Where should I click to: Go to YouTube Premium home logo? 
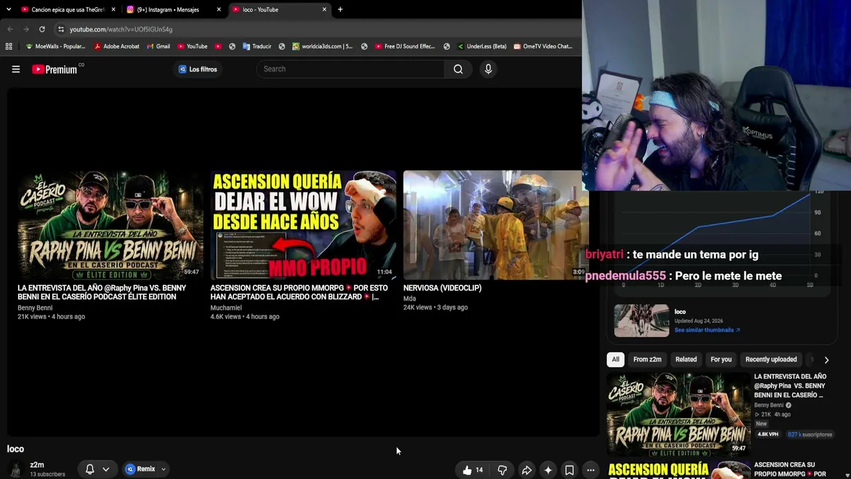pos(56,69)
